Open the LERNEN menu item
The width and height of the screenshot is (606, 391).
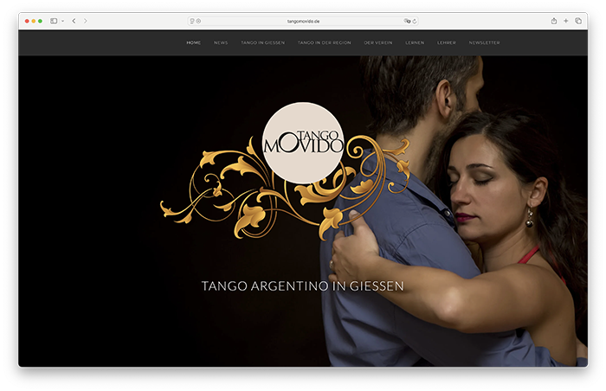415,43
